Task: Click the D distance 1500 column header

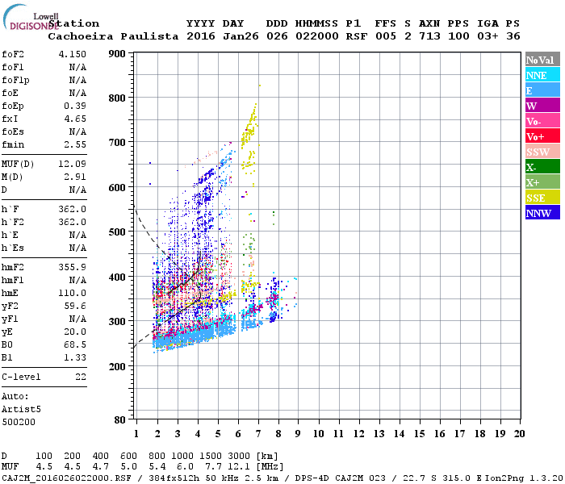Action: pos(211,456)
